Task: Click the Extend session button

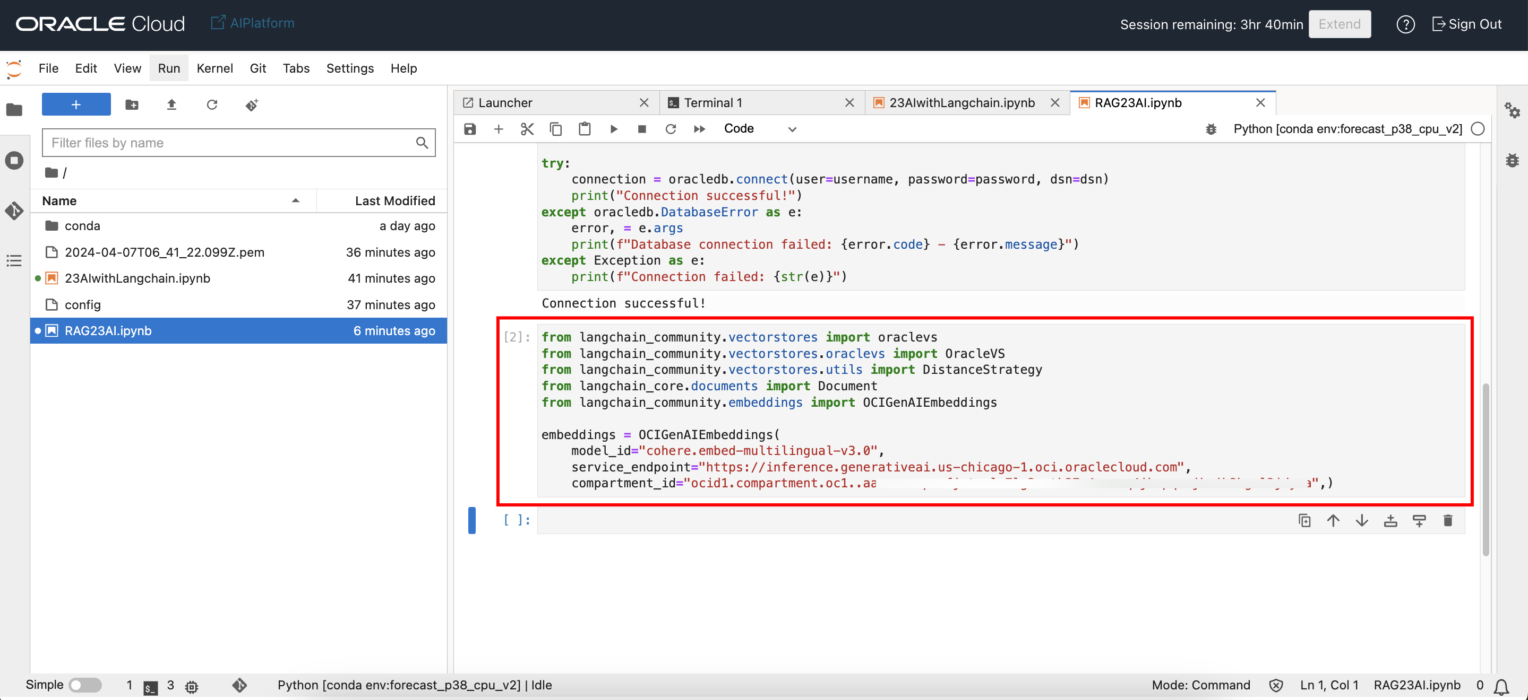Action: 1339,24
